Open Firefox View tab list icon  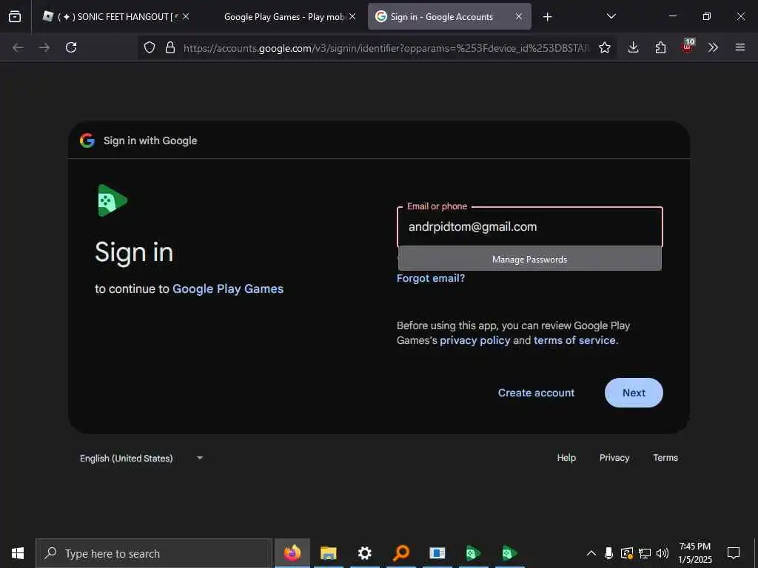tap(15, 16)
